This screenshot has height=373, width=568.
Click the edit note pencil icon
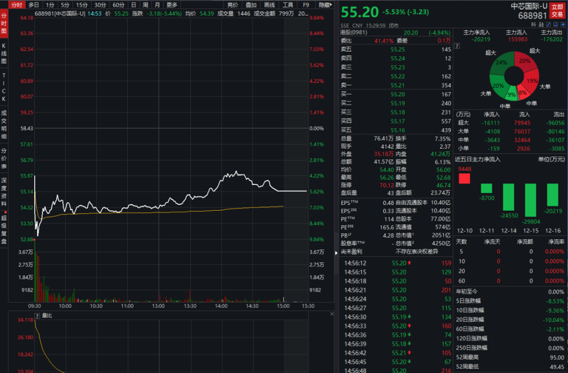click(549, 24)
